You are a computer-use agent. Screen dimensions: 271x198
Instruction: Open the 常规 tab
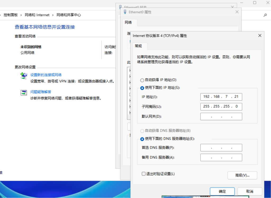pos(138,46)
